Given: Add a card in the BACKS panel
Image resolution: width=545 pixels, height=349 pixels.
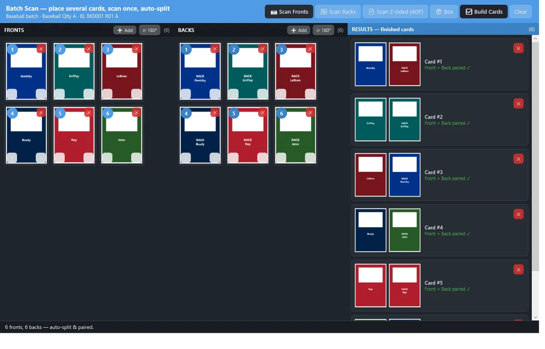Looking at the screenshot, I should pyautogui.click(x=302, y=30).
